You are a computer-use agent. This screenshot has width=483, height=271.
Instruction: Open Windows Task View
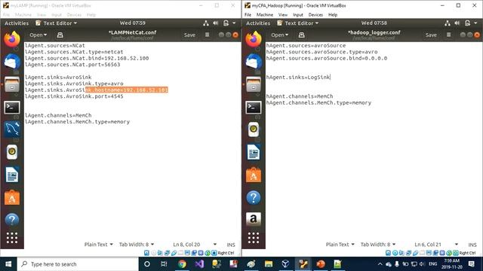pyautogui.click(x=164, y=264)
